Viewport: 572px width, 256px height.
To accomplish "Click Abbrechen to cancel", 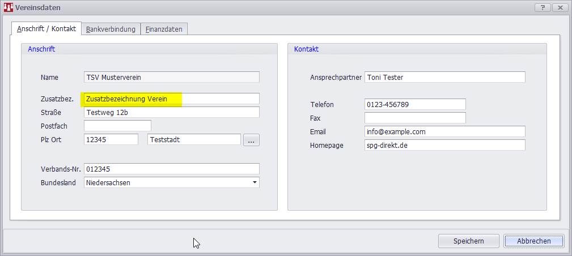I will click(533, 241).
